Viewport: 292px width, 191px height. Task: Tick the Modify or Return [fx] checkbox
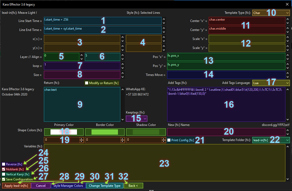click(x=86, y=83)
